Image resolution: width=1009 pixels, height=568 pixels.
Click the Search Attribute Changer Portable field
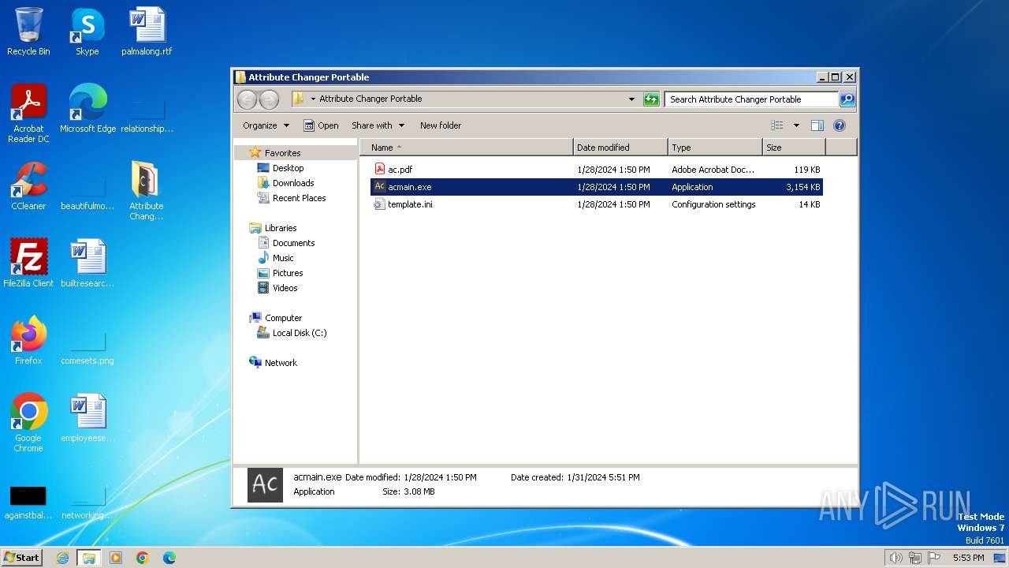751,99
